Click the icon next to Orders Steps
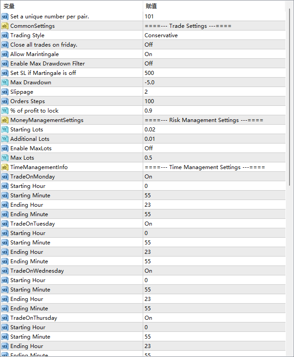Screen dimensions: 294x357 (5, 101)
